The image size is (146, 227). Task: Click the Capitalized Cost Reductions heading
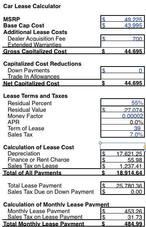42,64
